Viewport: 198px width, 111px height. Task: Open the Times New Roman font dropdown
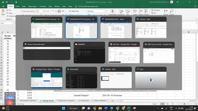(x=36, y=11)
